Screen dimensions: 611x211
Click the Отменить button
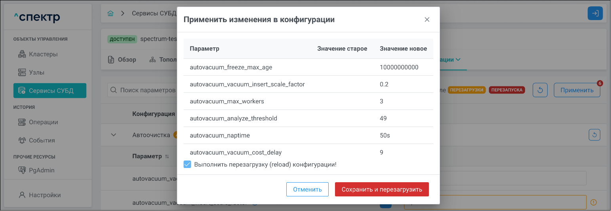(307, 189)
